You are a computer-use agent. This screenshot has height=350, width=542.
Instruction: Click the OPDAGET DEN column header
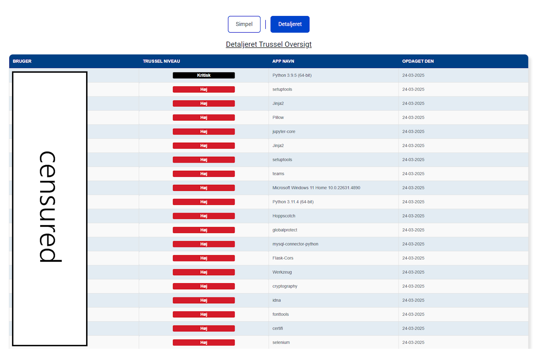[418, 61]
